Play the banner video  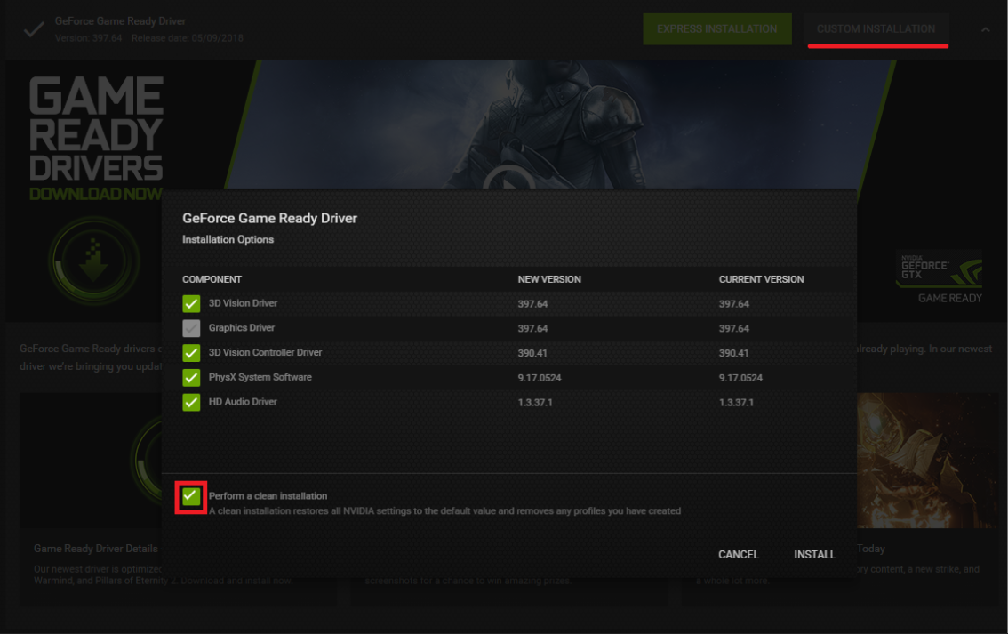tap(509, 177)
